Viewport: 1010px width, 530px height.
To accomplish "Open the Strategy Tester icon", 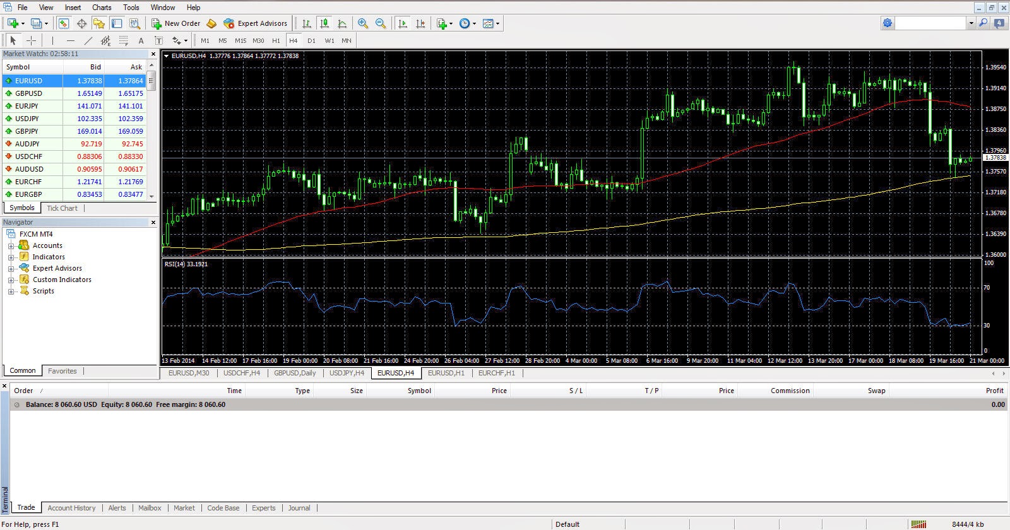I will click(134, 23).
